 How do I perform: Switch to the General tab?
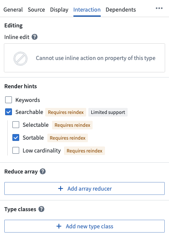[13, 10]
